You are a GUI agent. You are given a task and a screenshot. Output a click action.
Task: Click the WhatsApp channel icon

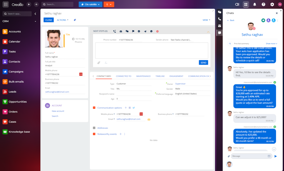151,31
